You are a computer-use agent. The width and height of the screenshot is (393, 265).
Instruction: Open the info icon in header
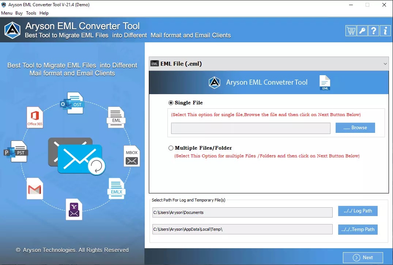385,31
